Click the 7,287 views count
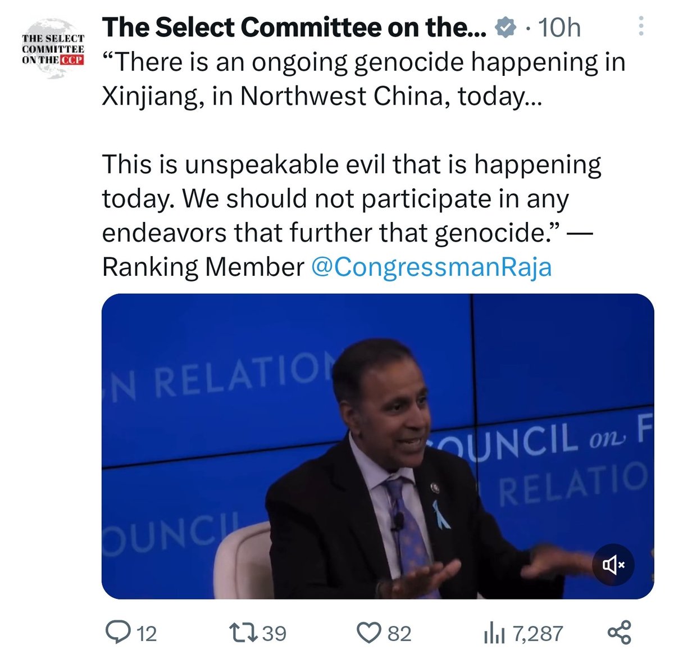Image resolution: width=674 pixels, height=663 pixels. pyautogui.click(x=538, y=634)
